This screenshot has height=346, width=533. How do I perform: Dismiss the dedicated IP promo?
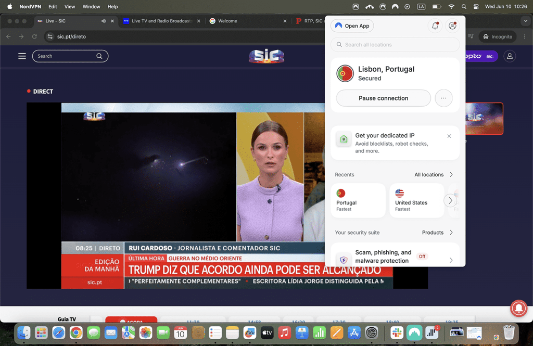tap(449, 136)
